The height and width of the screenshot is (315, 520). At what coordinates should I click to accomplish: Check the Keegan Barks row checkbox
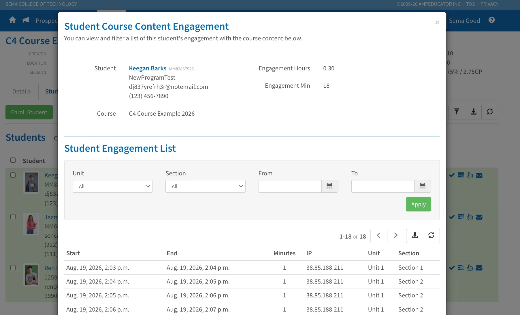pyautogui.click(x=13, y=175)
